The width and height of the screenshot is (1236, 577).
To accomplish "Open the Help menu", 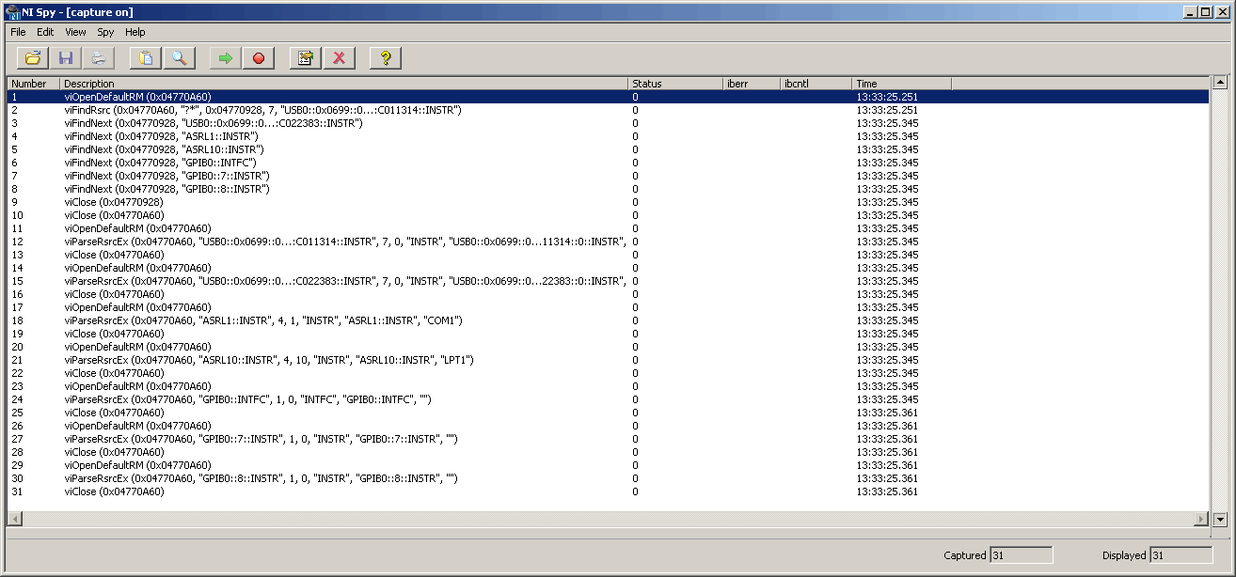I will coord(135,32).
